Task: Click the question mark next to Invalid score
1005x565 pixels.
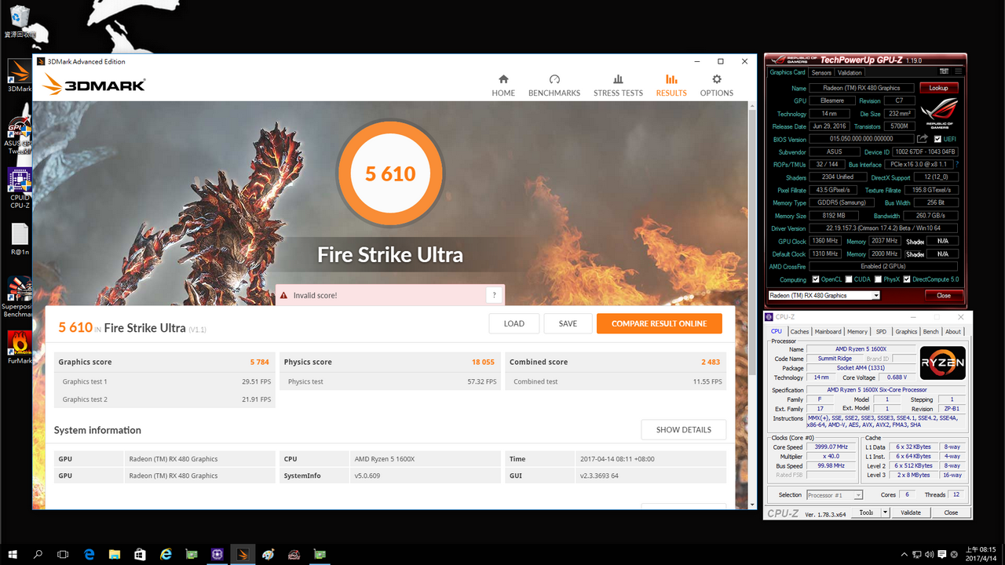Action: pyautogui.click(x=494, y=295)
